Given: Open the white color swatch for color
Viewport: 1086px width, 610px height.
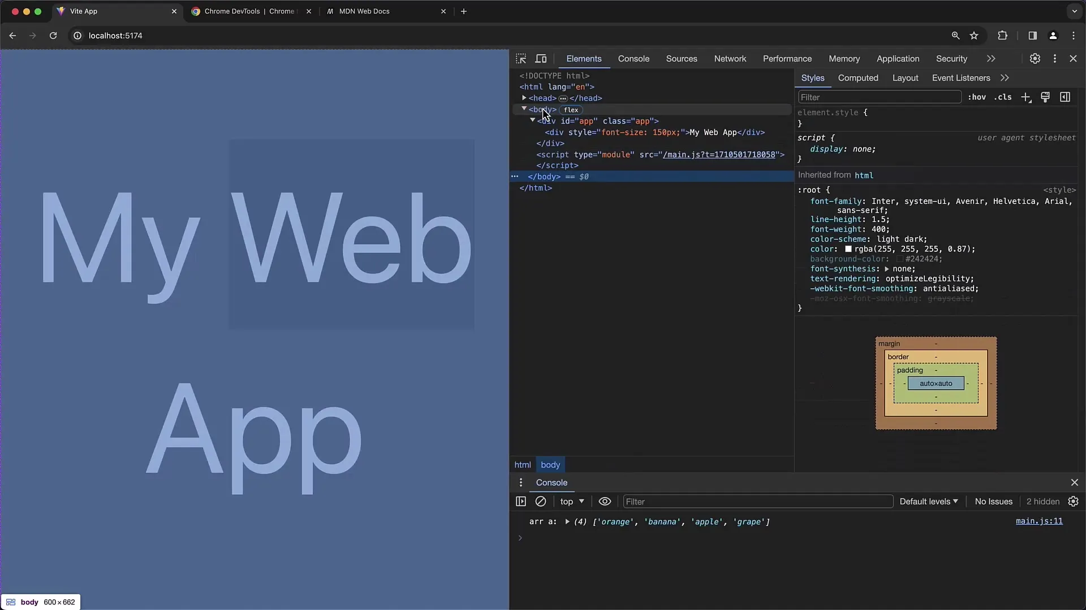Looking at the screenshot, I should click(848, 249).
